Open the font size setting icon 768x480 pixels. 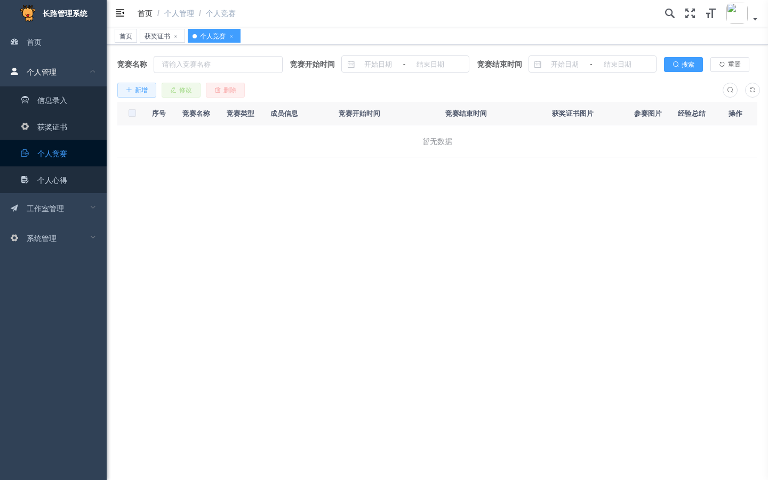[x=710, y=13]
